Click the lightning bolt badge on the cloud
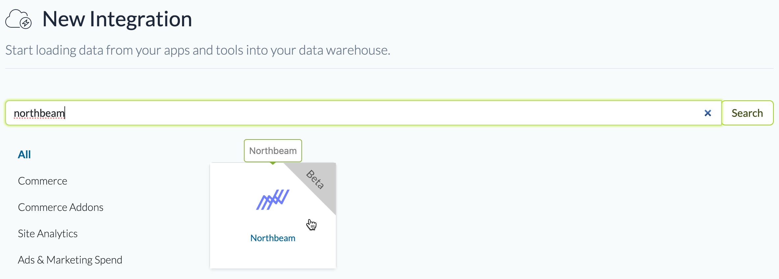The height and width of the screenshot is (279, 779). 26,23
